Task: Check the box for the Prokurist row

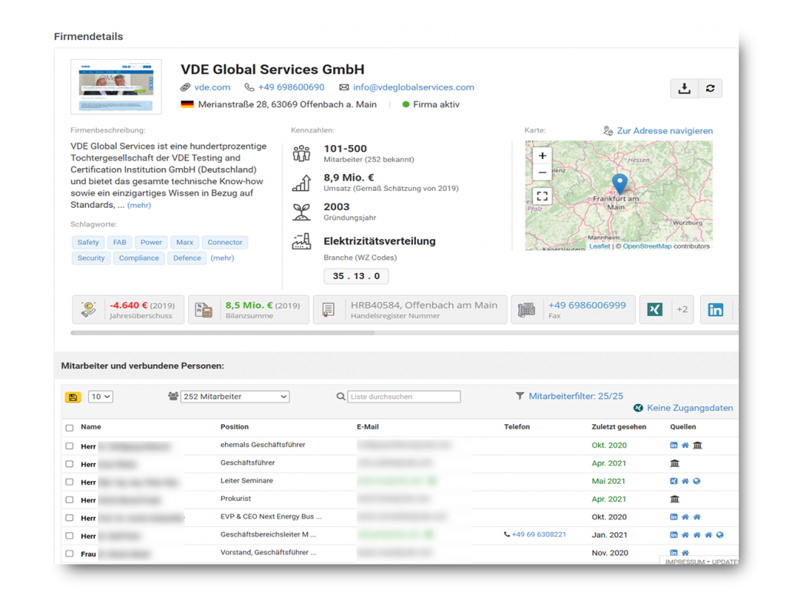Action: [x=70, y=500]
